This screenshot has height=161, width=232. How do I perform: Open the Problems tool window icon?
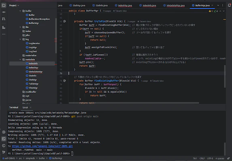coord(4,146)
